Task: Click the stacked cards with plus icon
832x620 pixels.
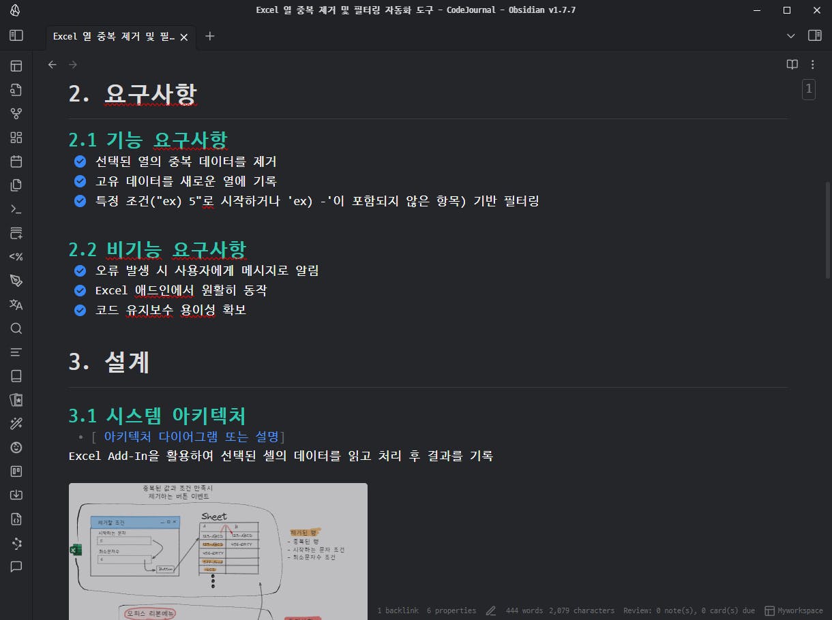Action: (x=16, y=233)
